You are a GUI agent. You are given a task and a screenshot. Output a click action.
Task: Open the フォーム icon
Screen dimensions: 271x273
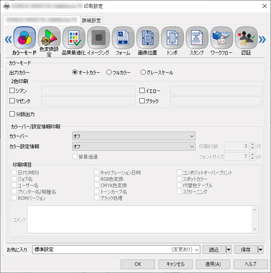point(123,38)
